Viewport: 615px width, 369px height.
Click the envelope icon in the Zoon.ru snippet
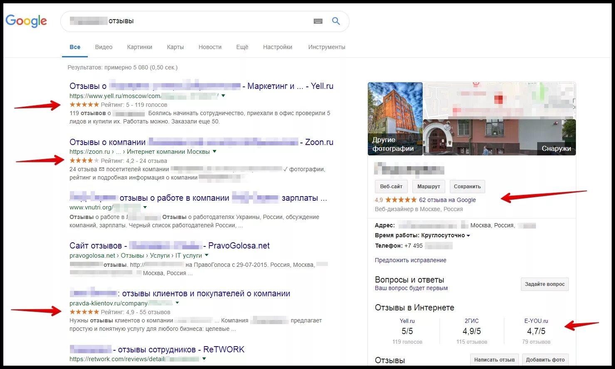click(x=102, y=169)
